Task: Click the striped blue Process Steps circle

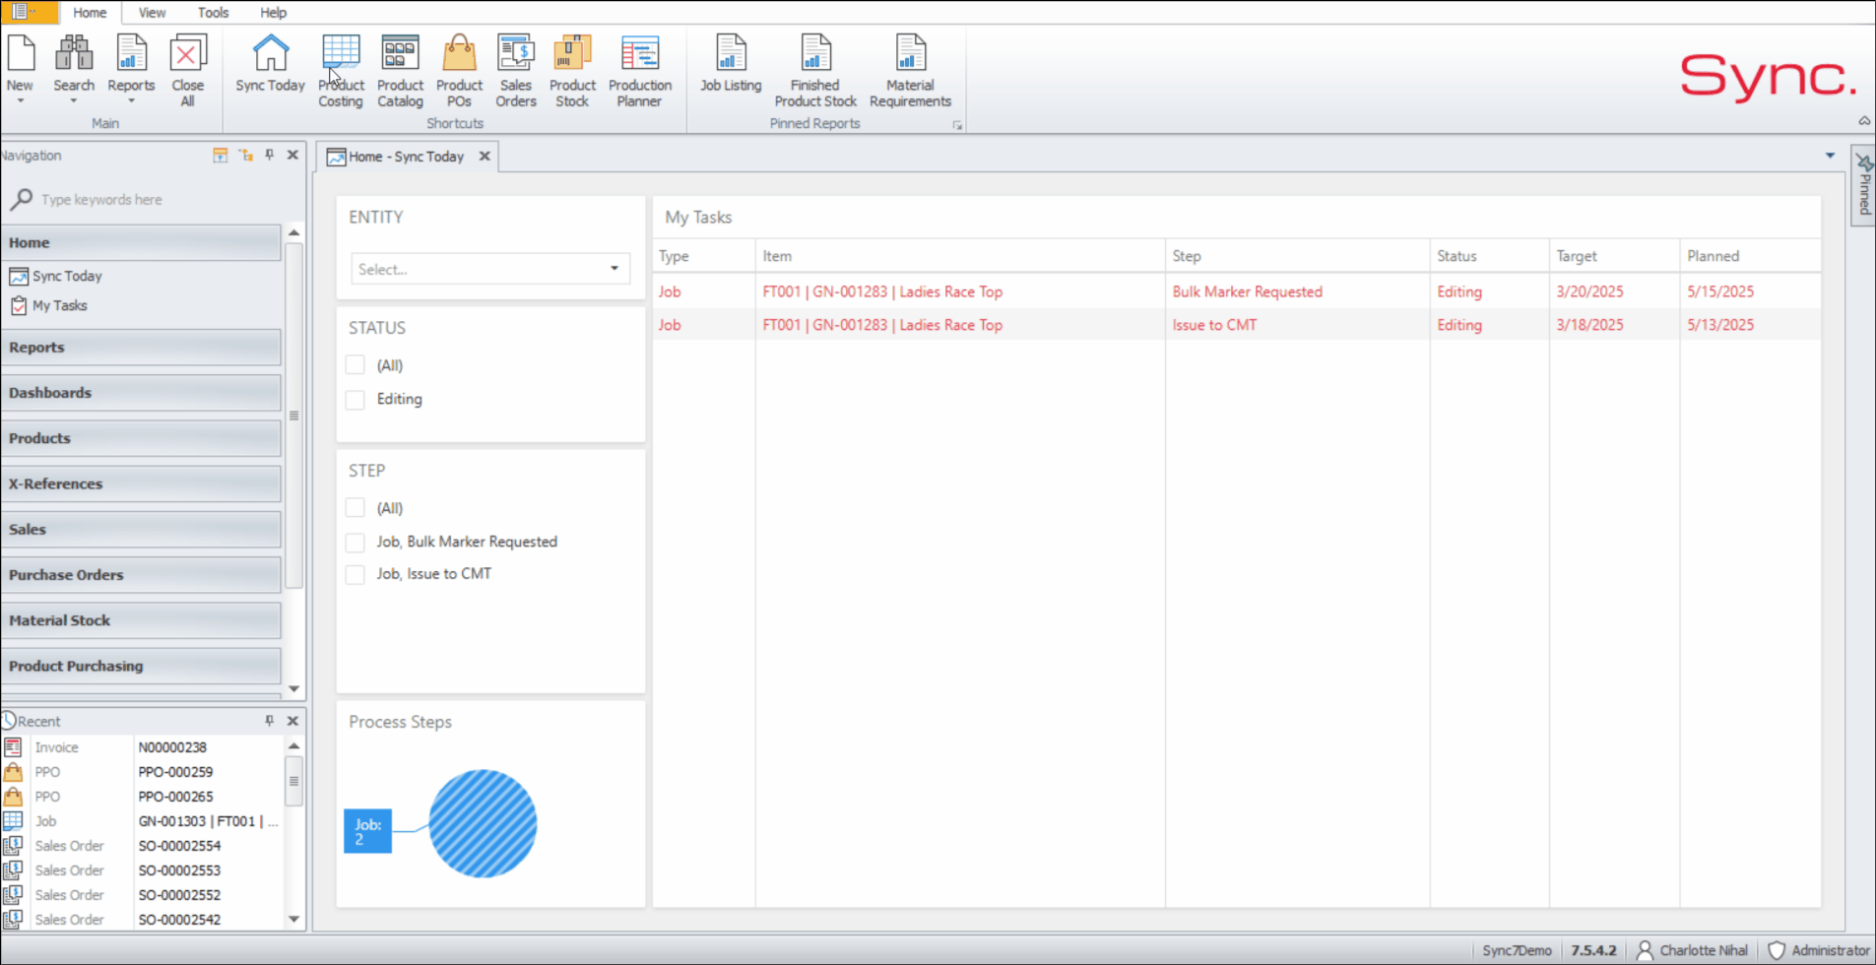Action: coord(483,823)
